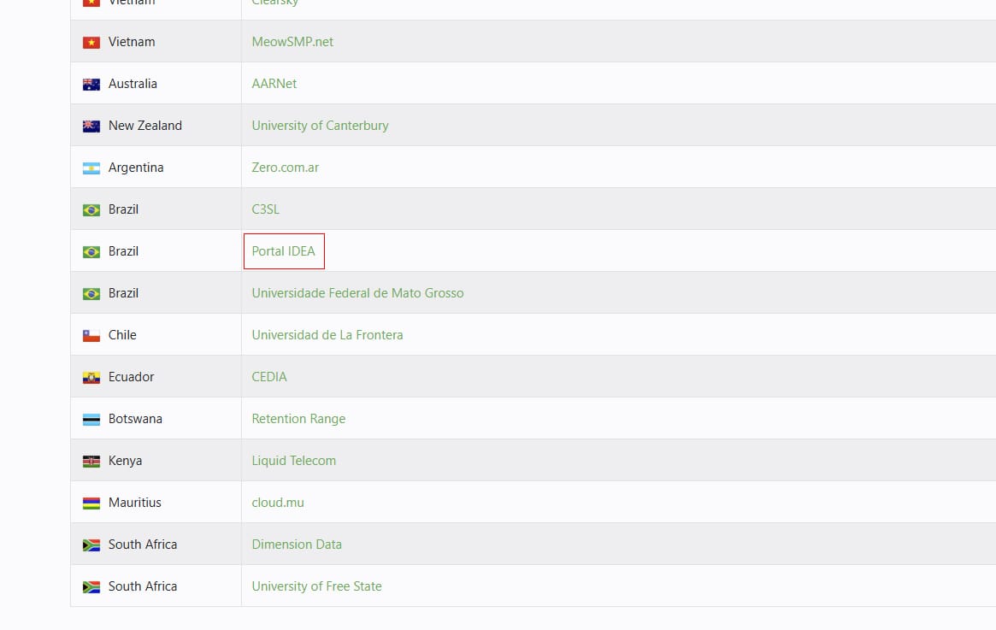This screenshot has height=630, width=996.
Task: Click the Chile flag icon
Action: pos(91,336)
